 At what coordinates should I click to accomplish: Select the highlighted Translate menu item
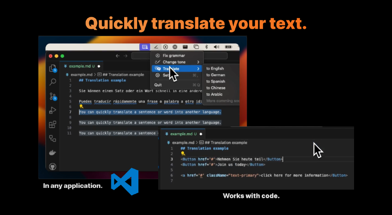tap(177, 69)
